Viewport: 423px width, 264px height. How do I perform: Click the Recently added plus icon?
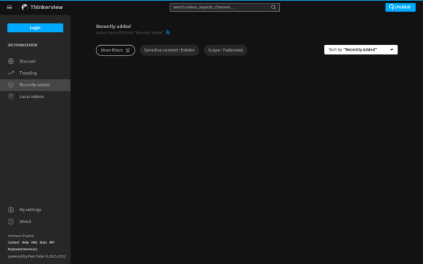11,85
